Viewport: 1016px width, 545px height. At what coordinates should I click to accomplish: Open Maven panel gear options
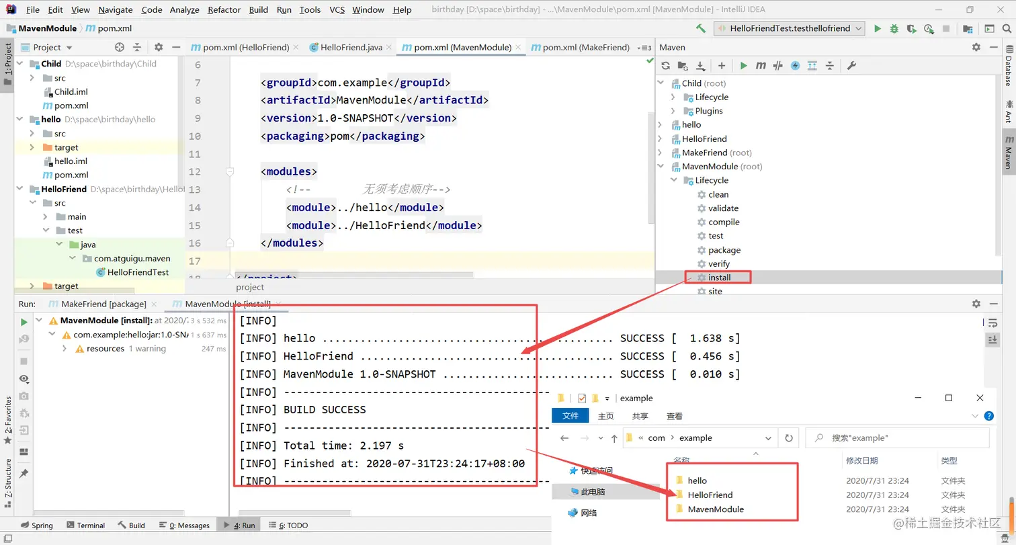point(976,47)
